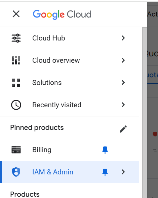The height and width of the screenshot is (198, 158).
Task: Click the navigation menu vertical scrollbar
Action: coord(145,113)
